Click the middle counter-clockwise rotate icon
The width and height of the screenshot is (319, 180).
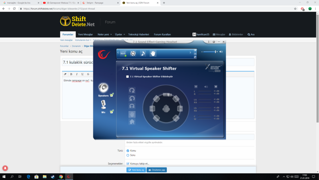point(132,98)
